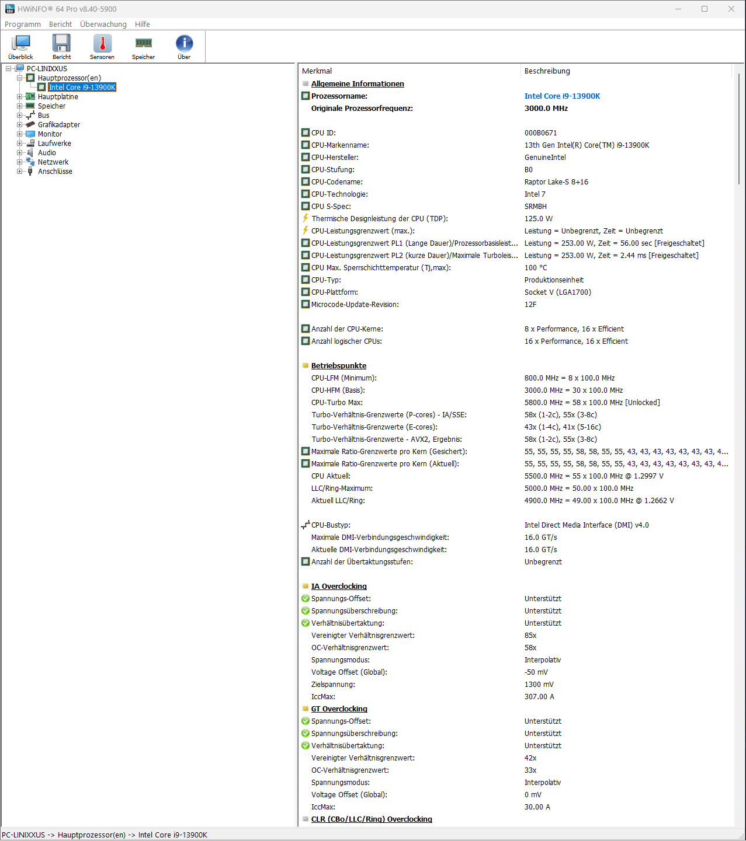Click the folder icon beside IA Overclocking

[306, 586]
